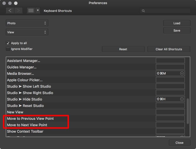The width and height of the screenshot is (196, 149).
Task: Click shortcut field for New View
Action: (x=170, y=112)
